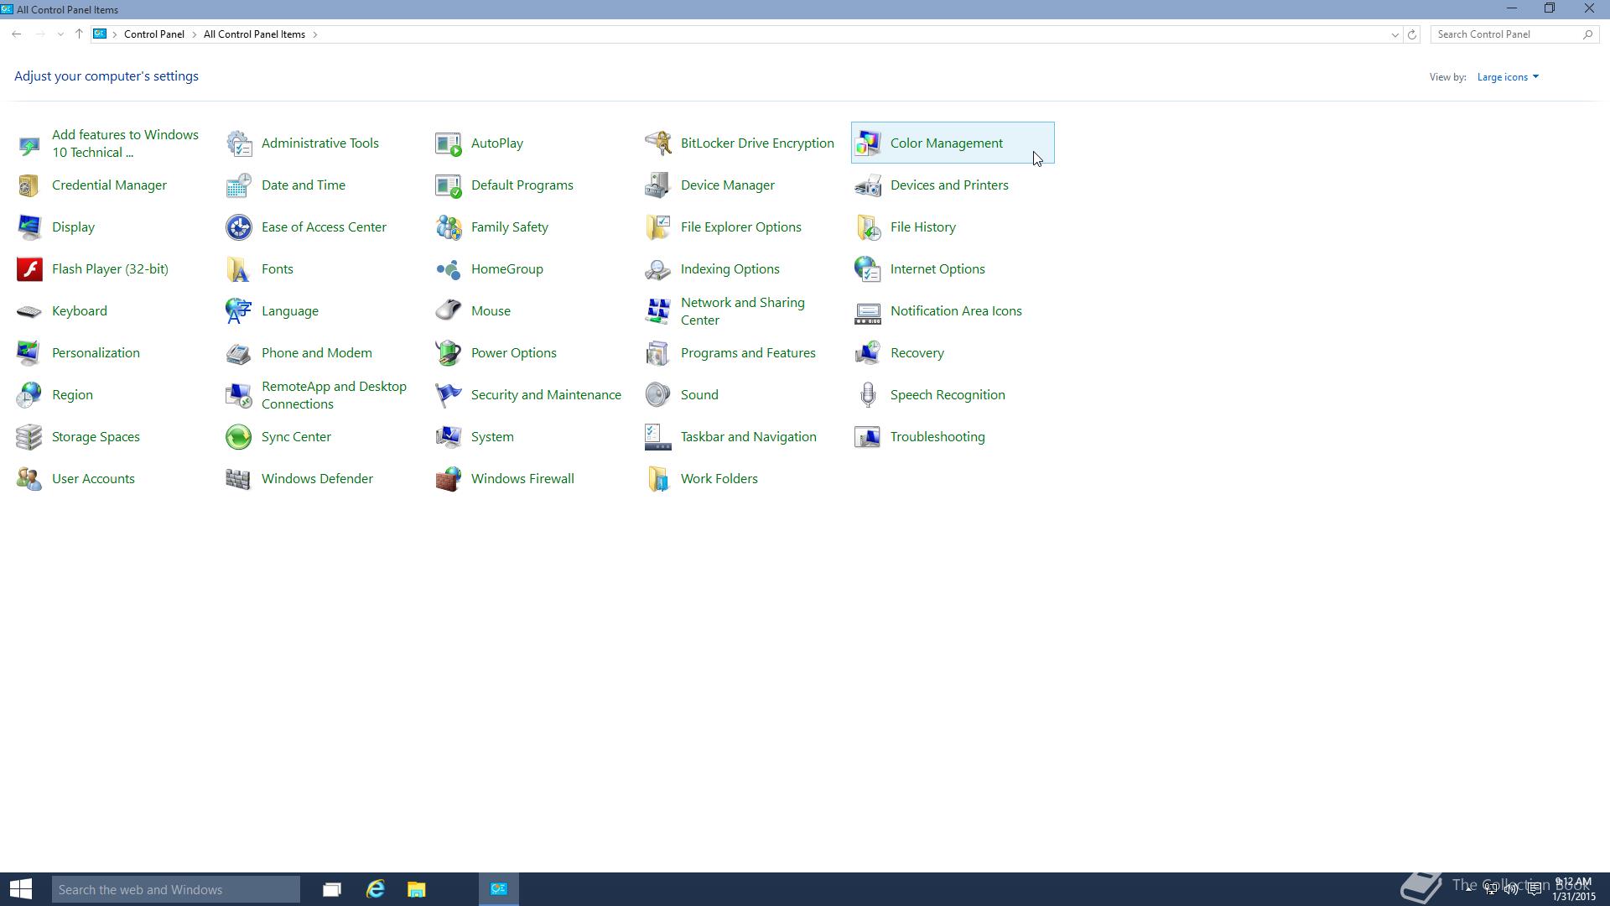Open the Region link
Image resolution: width=1610 pixels, height=906 pixels.
click(72, 395)
